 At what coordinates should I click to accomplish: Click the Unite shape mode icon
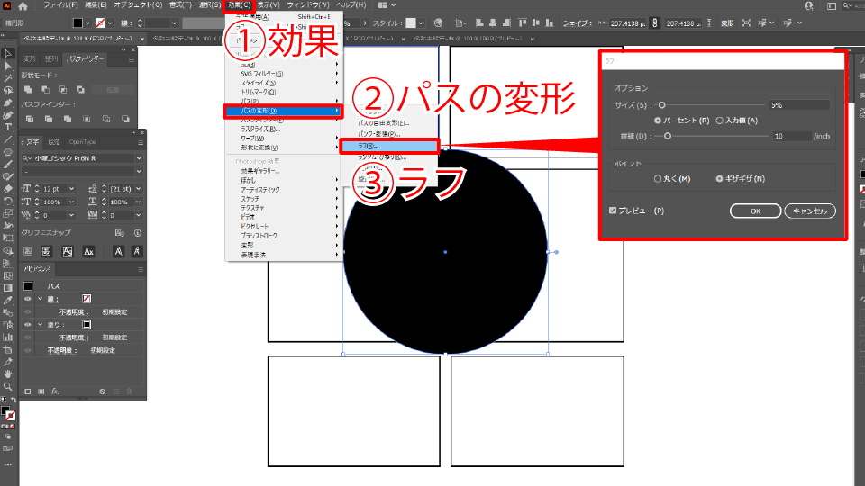pos(28,89)
